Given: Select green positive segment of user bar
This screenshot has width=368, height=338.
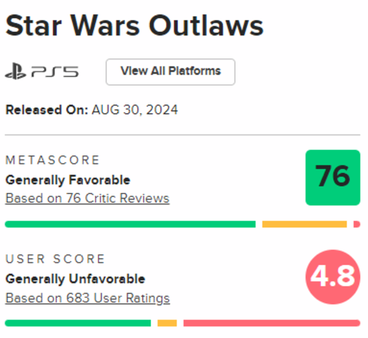Looking at the screenshot, I should tap(78, 323).
